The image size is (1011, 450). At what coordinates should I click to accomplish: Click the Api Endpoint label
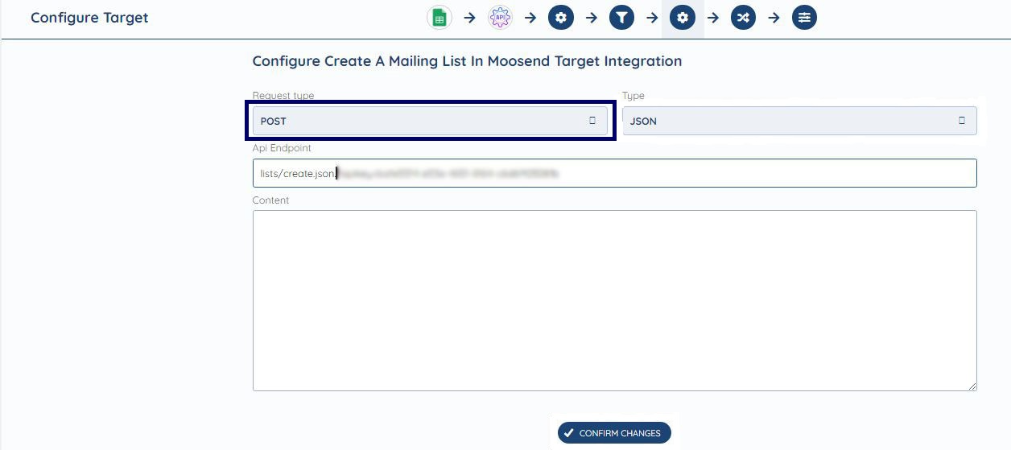(282, 148)
